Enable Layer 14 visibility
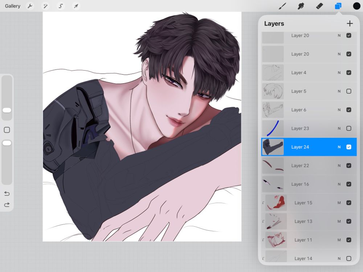Viewport: 363px width, 272px height. click(x=349, y=259)
